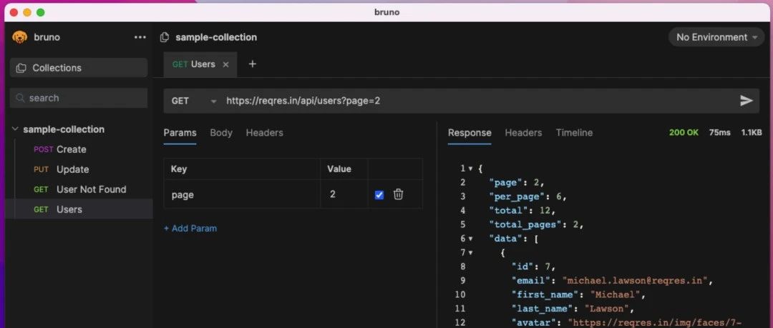
Task: Click the Collections icon in sidebar
Action: [x=21, y=68]
